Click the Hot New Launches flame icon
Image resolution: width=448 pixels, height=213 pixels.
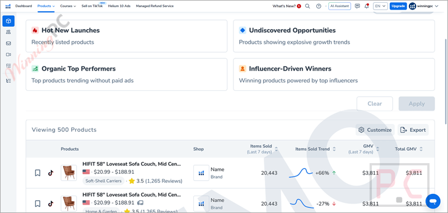tap(35, 30)
